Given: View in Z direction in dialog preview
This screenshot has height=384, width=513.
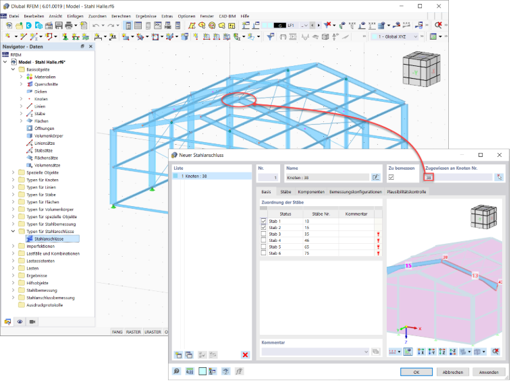Looking at the screenshot, I should [x=442, y=352].
